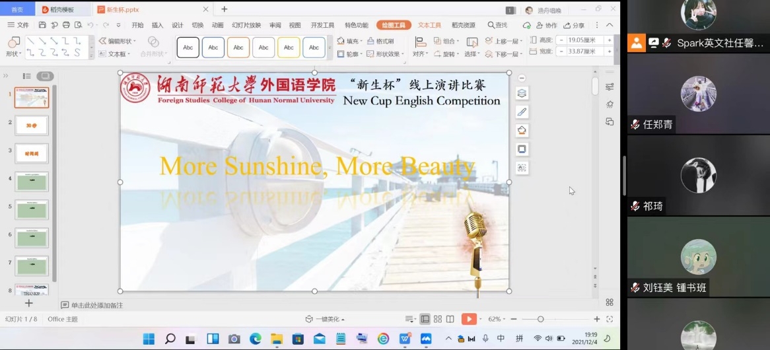Switch to the Text Tools (文本工具) tab

coord(429,25)
